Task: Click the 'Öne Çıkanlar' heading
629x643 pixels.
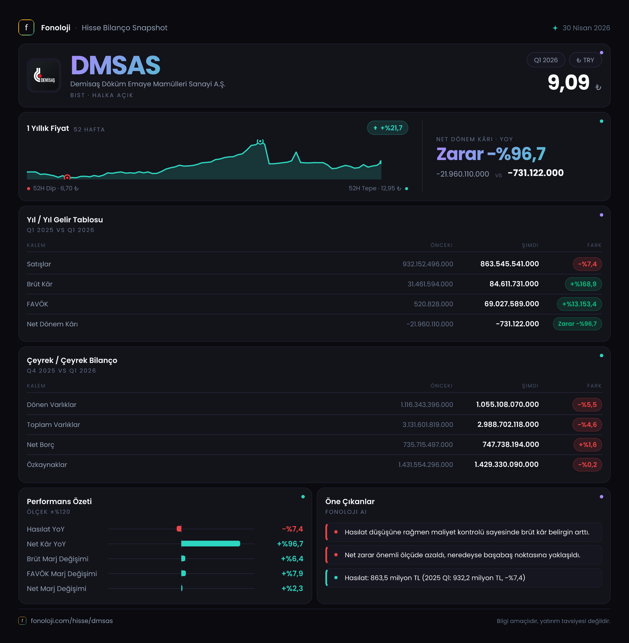Action: (x=350, y=501)
